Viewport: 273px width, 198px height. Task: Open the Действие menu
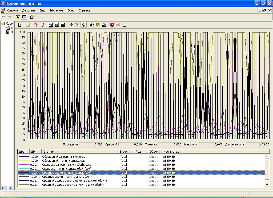(x=29, y=10)
